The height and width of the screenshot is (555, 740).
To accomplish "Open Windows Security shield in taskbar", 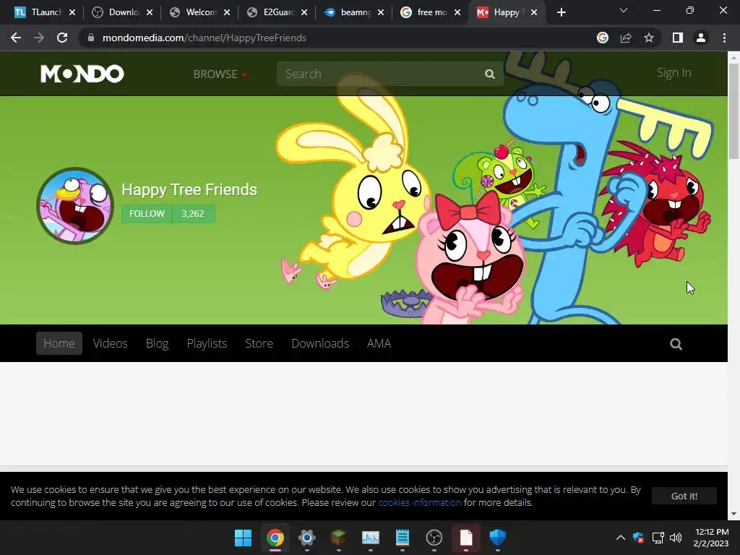I will pos(497,538).
